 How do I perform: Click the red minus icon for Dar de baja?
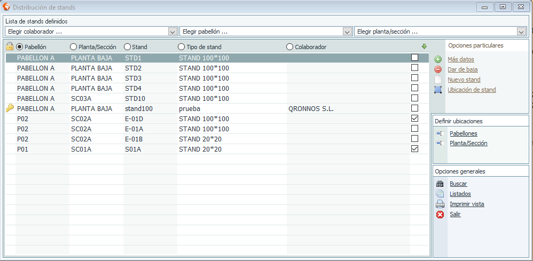coord(438,69)
